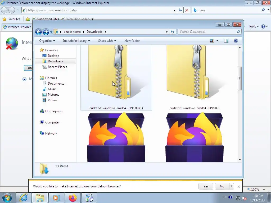Open the Music library
The image size is (271, 203).
pos(52,89)
